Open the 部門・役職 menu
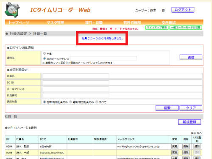This screenshot has width=212, height=159. pyautogui.click(x=94, y=22)
